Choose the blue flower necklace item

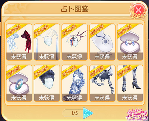pyautogui.click(x=102, y=42)
